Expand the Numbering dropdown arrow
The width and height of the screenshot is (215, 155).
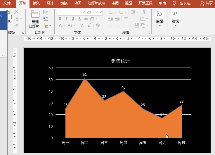(125, 12)
